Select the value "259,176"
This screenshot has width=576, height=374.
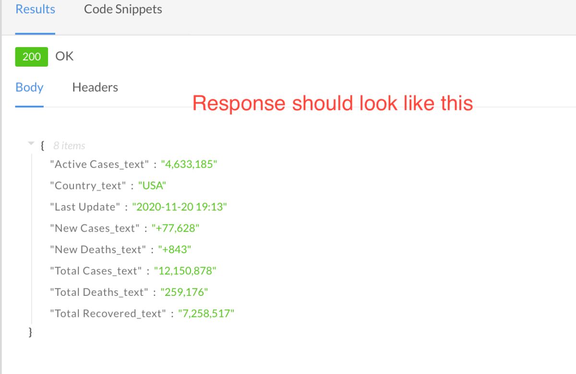pyautogui.click(x=184, y=292)
